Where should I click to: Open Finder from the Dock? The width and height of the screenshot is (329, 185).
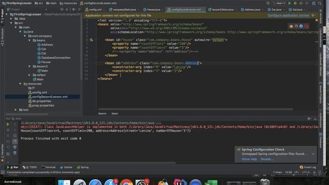point(64,182)
